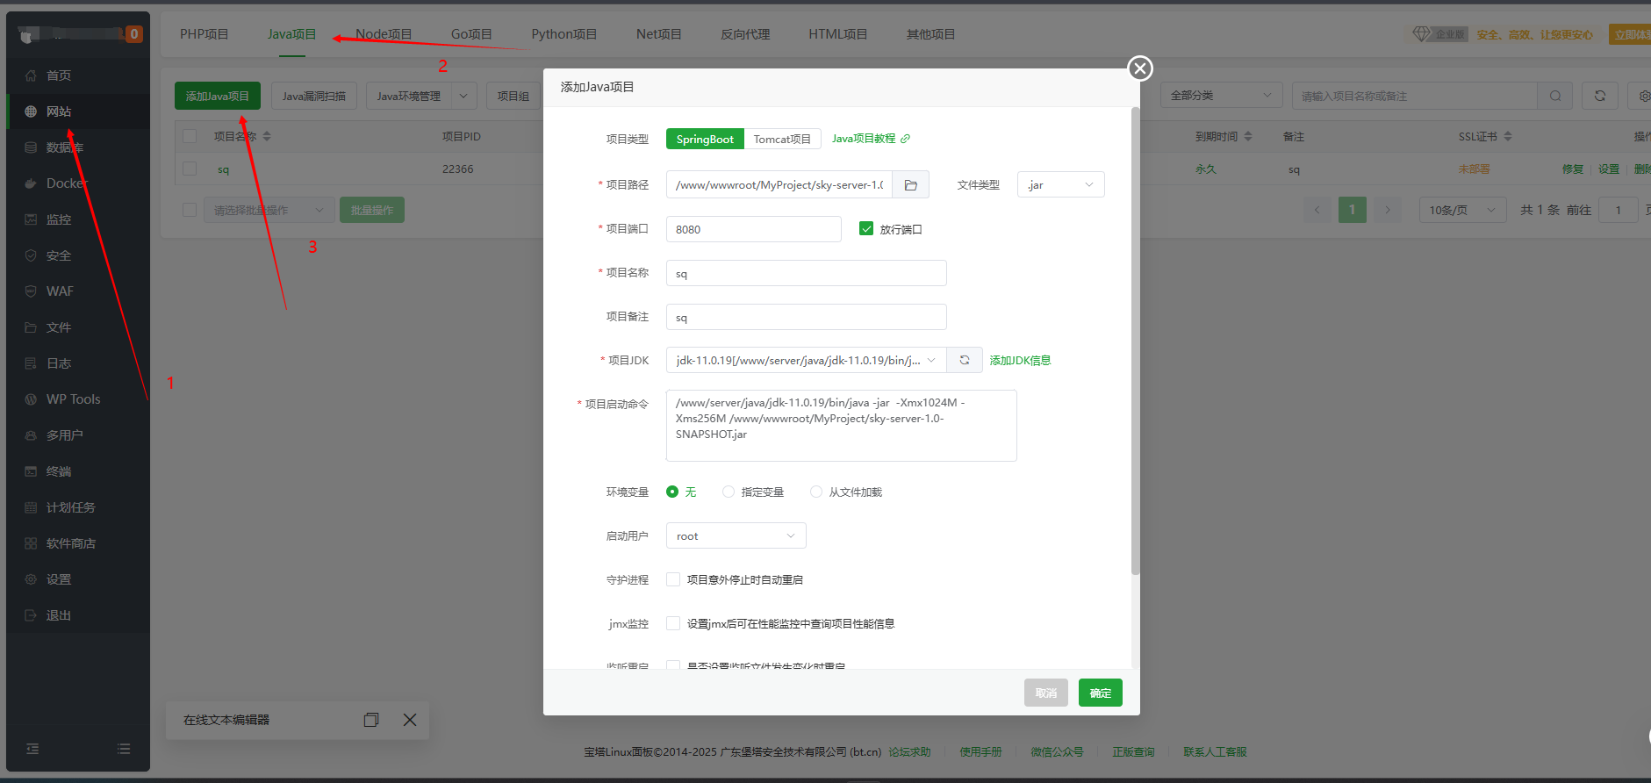Click the 计划任务 sidebar icon
The height and width of the screenshot is (783, 1651).
(x=31, y=507)
